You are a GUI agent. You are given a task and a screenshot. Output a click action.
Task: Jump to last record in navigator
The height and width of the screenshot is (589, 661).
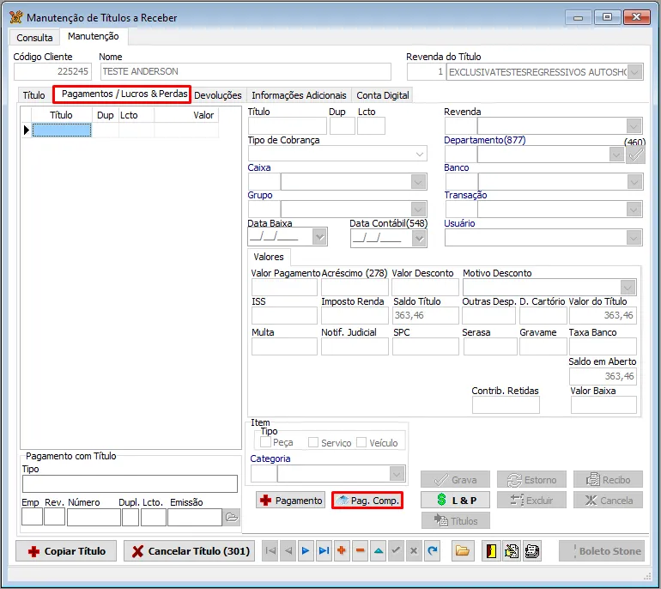click(324, 550)
